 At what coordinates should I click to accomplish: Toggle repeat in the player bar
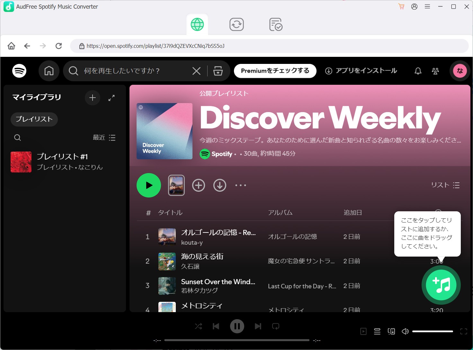(x=276, y=326)
